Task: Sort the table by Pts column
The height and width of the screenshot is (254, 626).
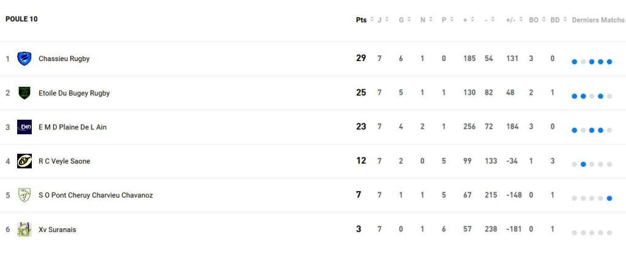Action: pos(361,20)
